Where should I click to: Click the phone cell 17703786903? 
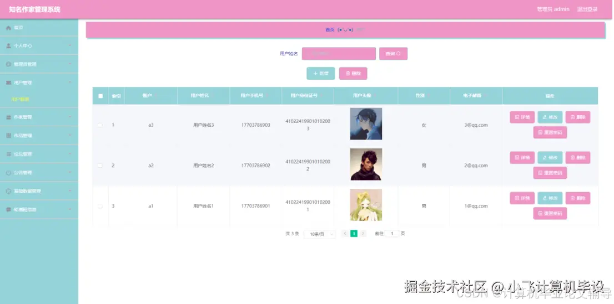point(256,125)
